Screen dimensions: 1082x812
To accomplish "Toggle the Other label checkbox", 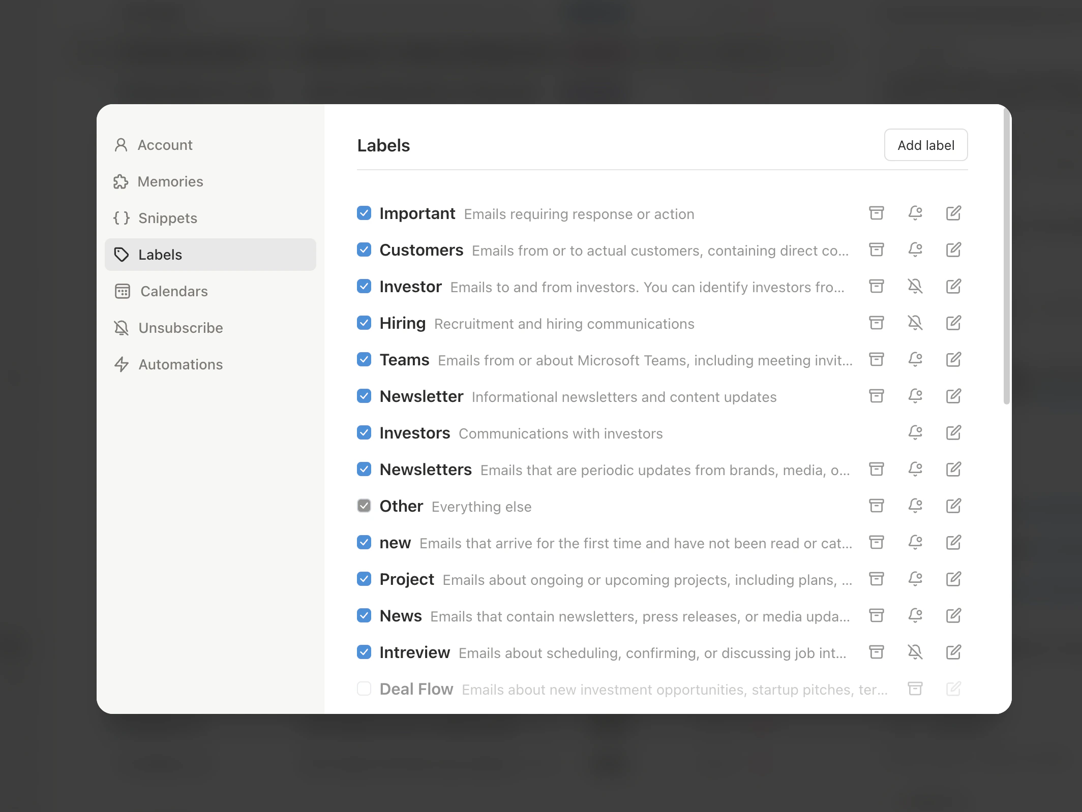I will [x=364, y=506].
